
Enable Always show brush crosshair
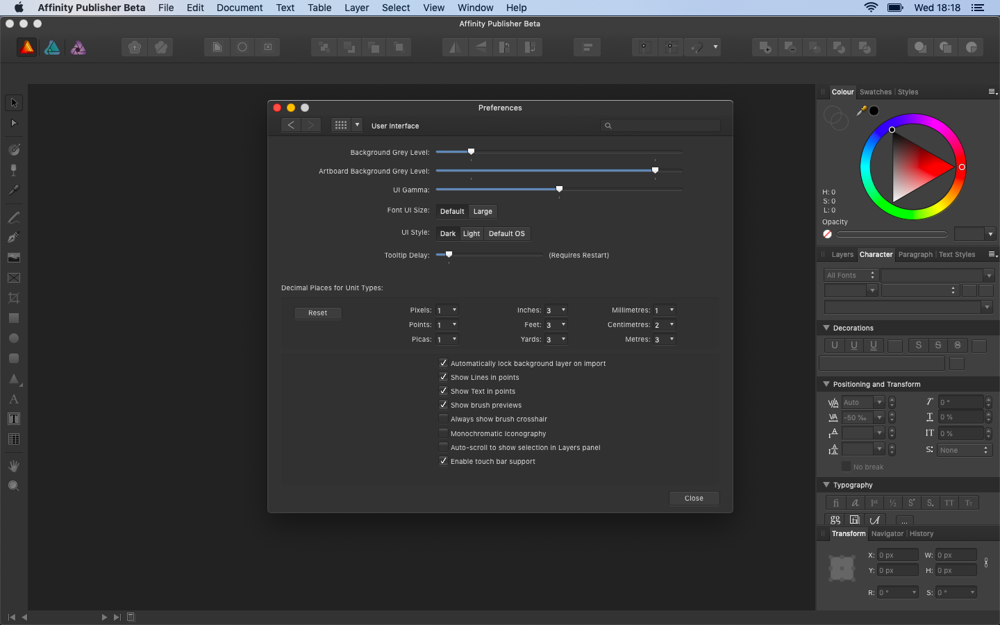[x=443, y=419]
